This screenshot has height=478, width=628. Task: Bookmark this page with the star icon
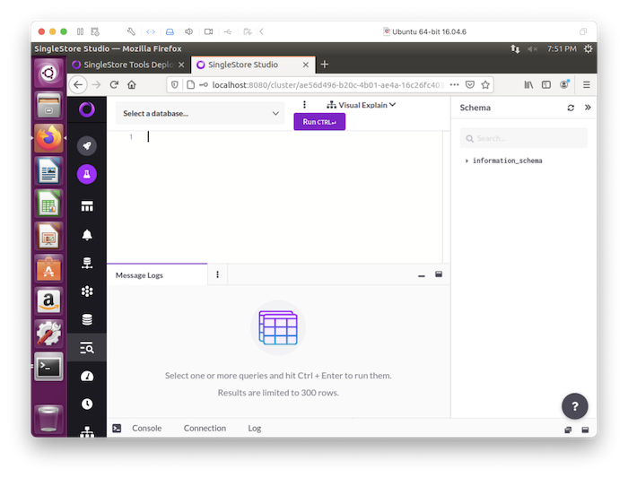485,85
